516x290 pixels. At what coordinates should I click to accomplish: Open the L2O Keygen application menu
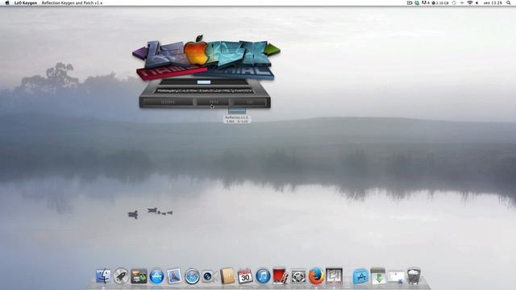pyautogui.click(x=26, y=2)
